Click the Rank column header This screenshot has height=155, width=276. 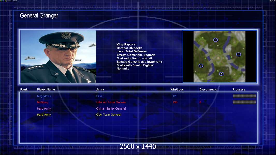(x=24, y=90)
